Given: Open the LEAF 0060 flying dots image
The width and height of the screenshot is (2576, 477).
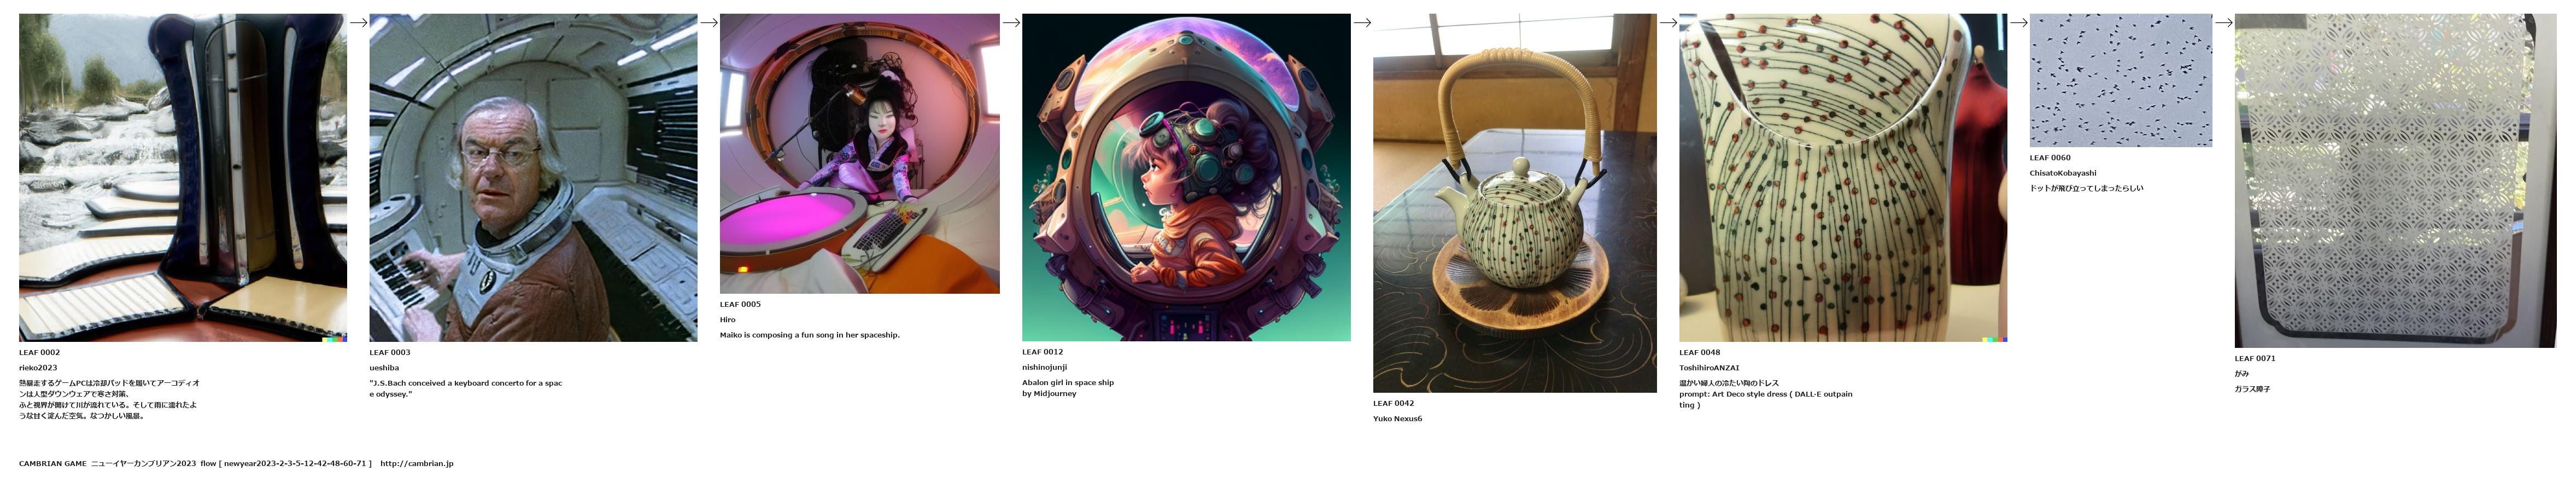Looking at the screenshot, I should [x=2121, y=80].
